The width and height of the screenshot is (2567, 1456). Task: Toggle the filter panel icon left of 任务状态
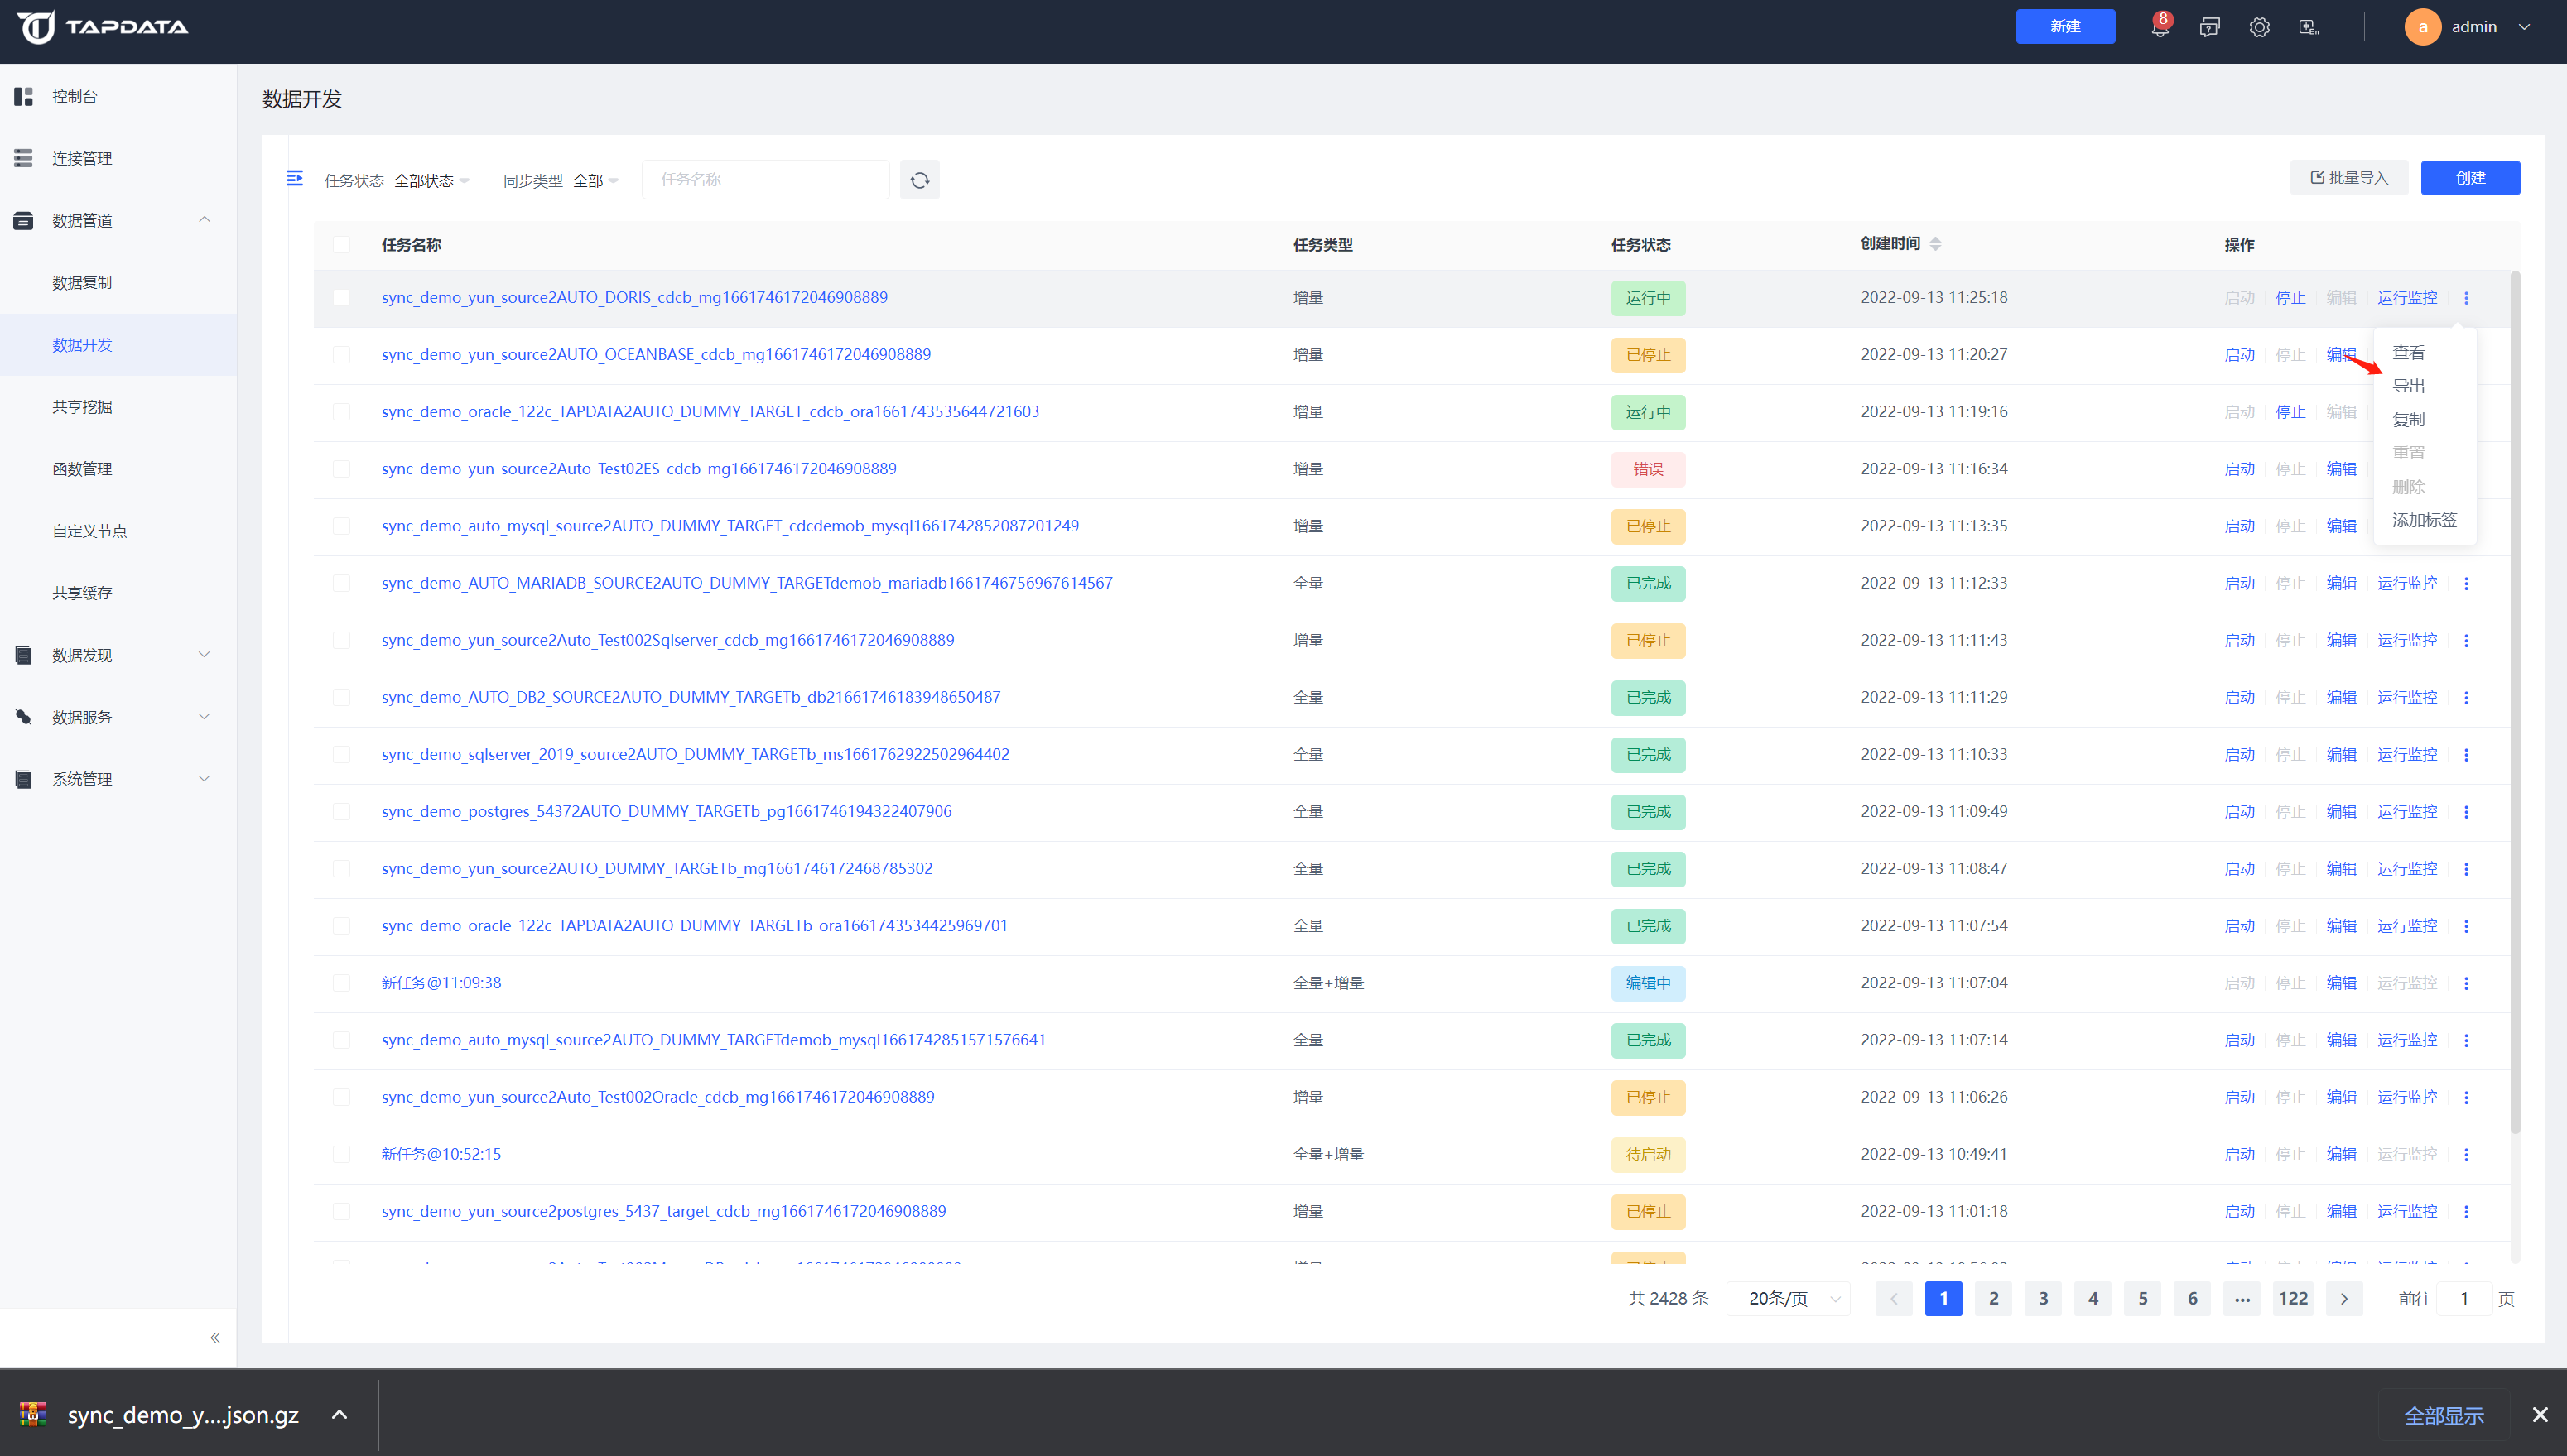click(294, 178)
